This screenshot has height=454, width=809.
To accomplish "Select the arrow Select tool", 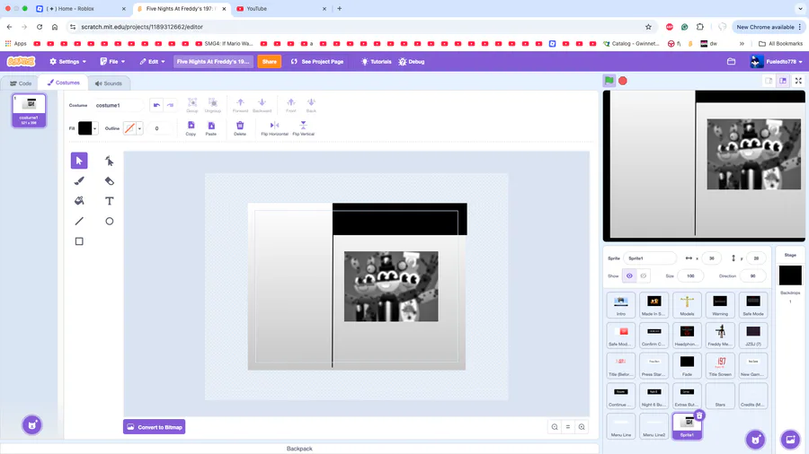I will pyautogui.click(x=79, y=161).
